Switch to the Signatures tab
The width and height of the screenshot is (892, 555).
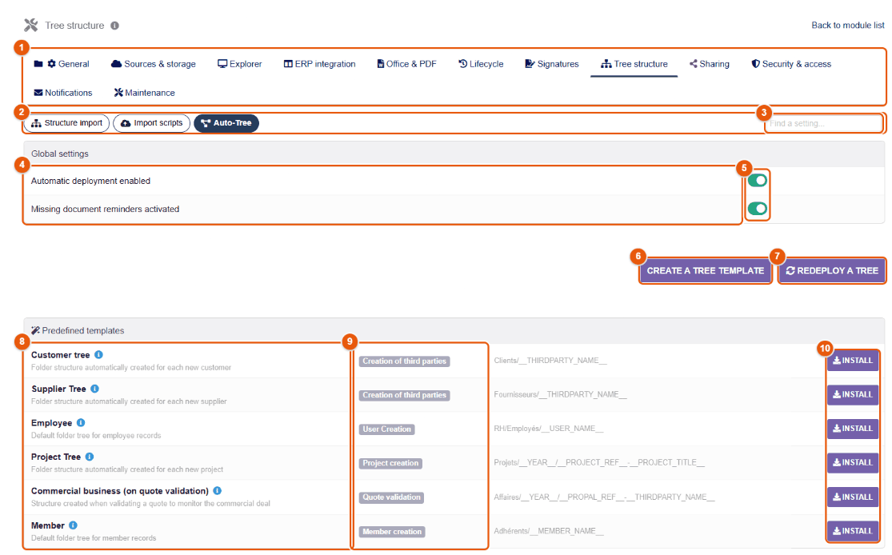552,64
